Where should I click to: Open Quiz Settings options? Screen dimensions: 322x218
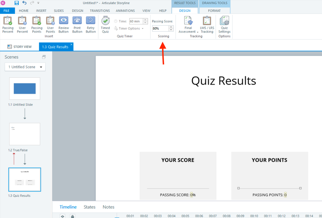point(224,24)
